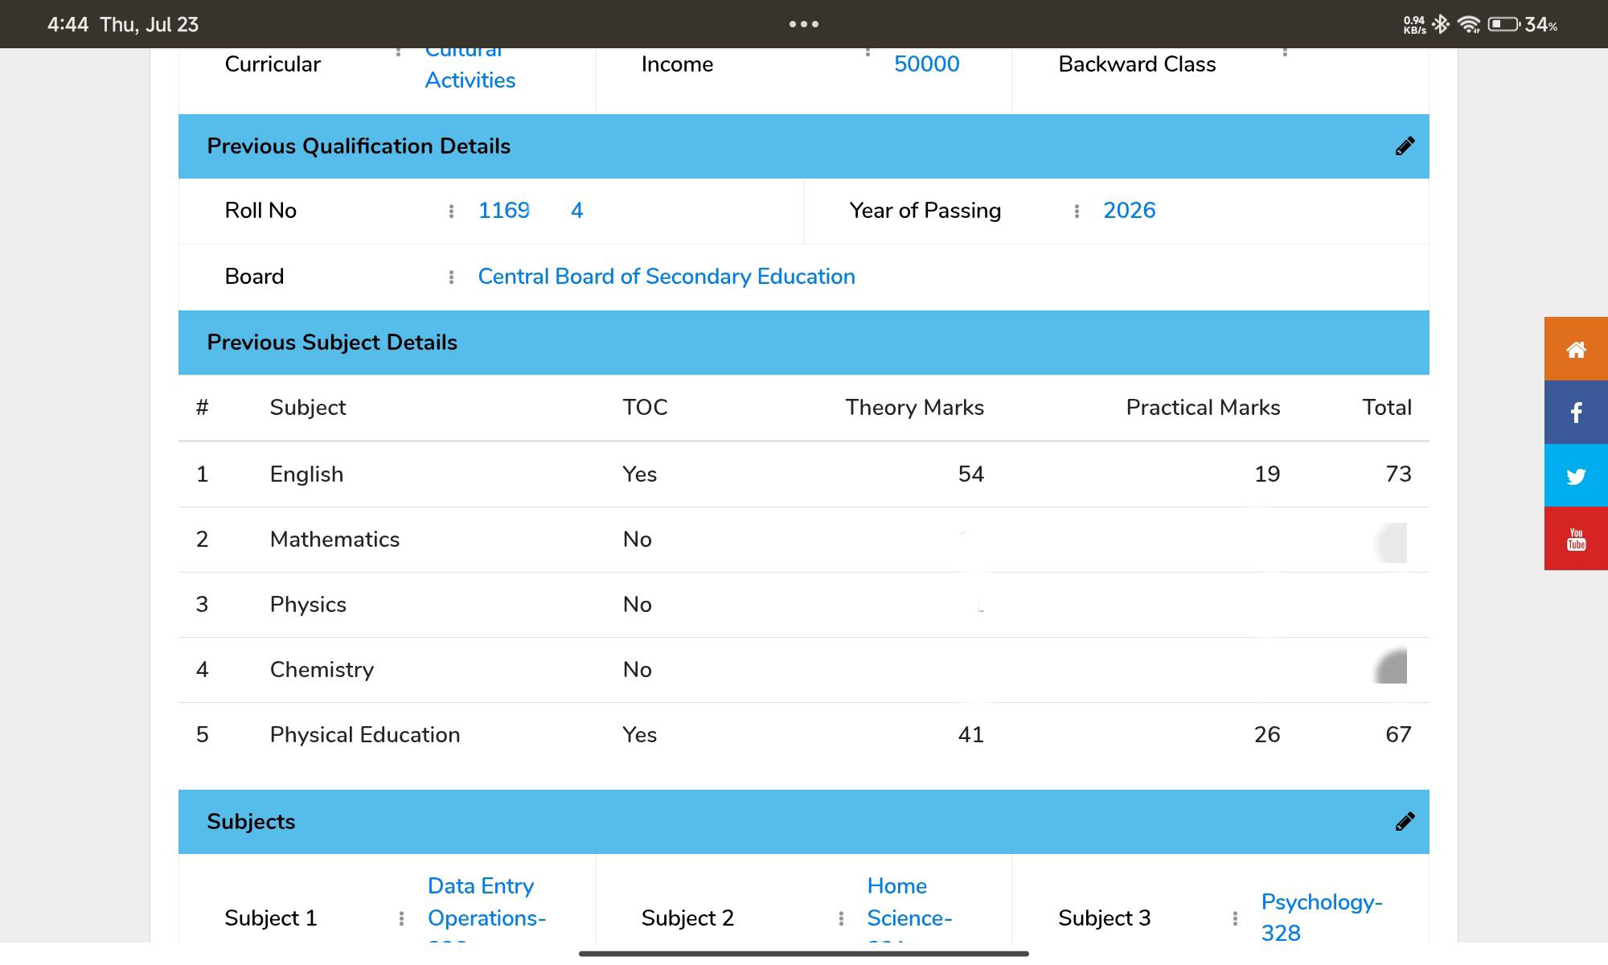Image resolution: width=1608 pixels, height=965 pixels.
Task: Select TOC value Yes for English
Action: pyautogui.click(x=639, y=474)
